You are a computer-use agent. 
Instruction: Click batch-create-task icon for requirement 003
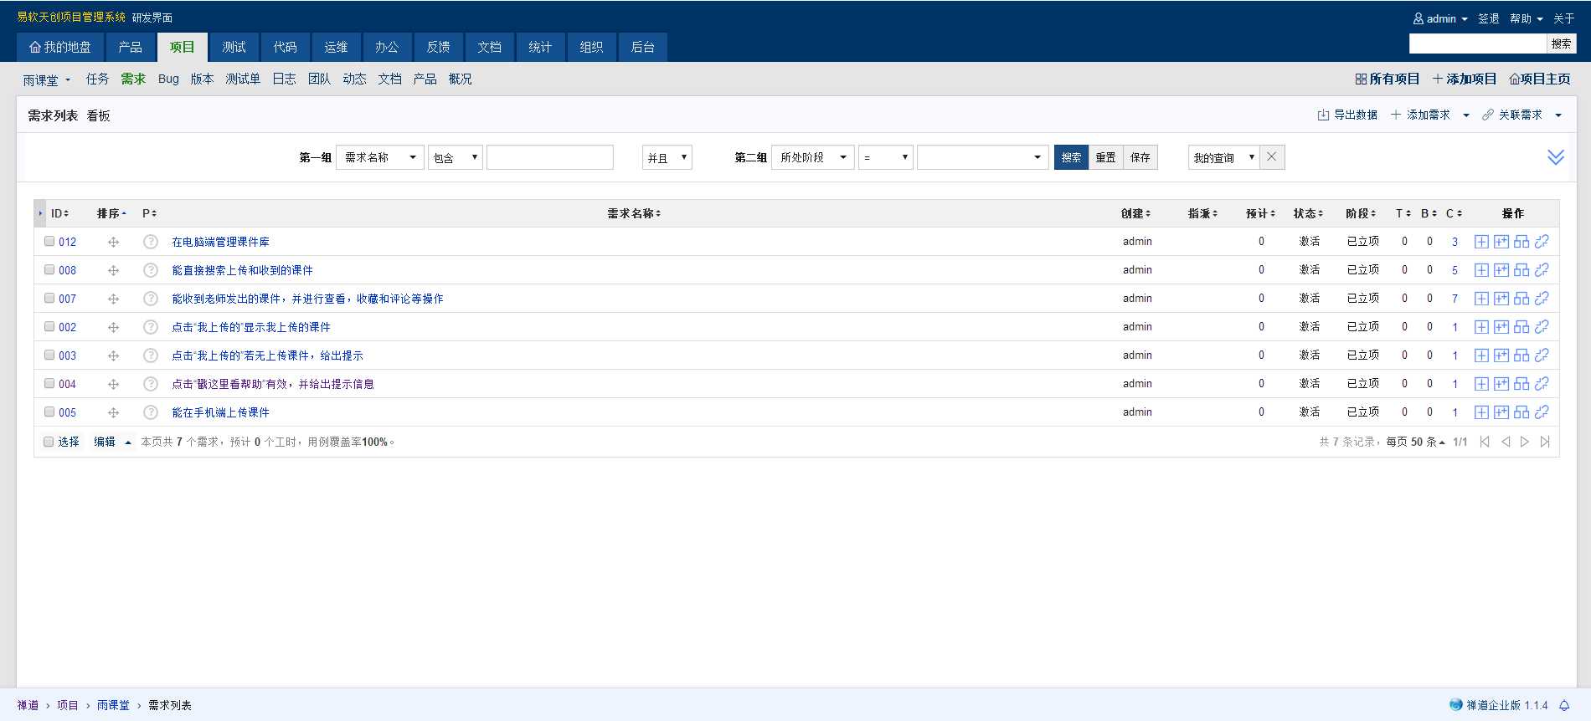click(x=1501, y=355)
